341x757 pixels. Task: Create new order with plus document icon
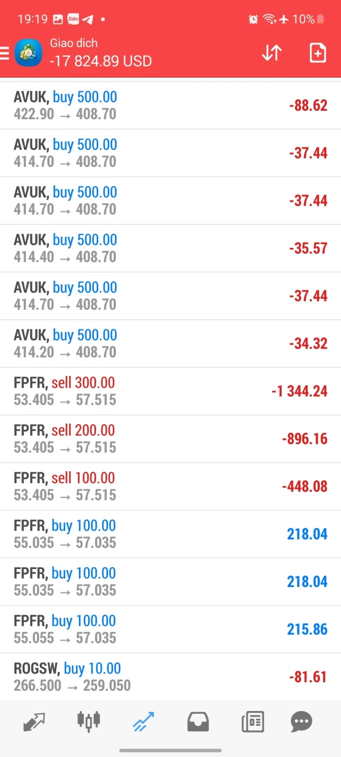318,53
